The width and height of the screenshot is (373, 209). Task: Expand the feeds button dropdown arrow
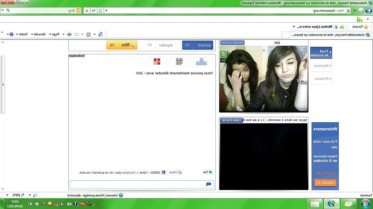click(82, 34)
